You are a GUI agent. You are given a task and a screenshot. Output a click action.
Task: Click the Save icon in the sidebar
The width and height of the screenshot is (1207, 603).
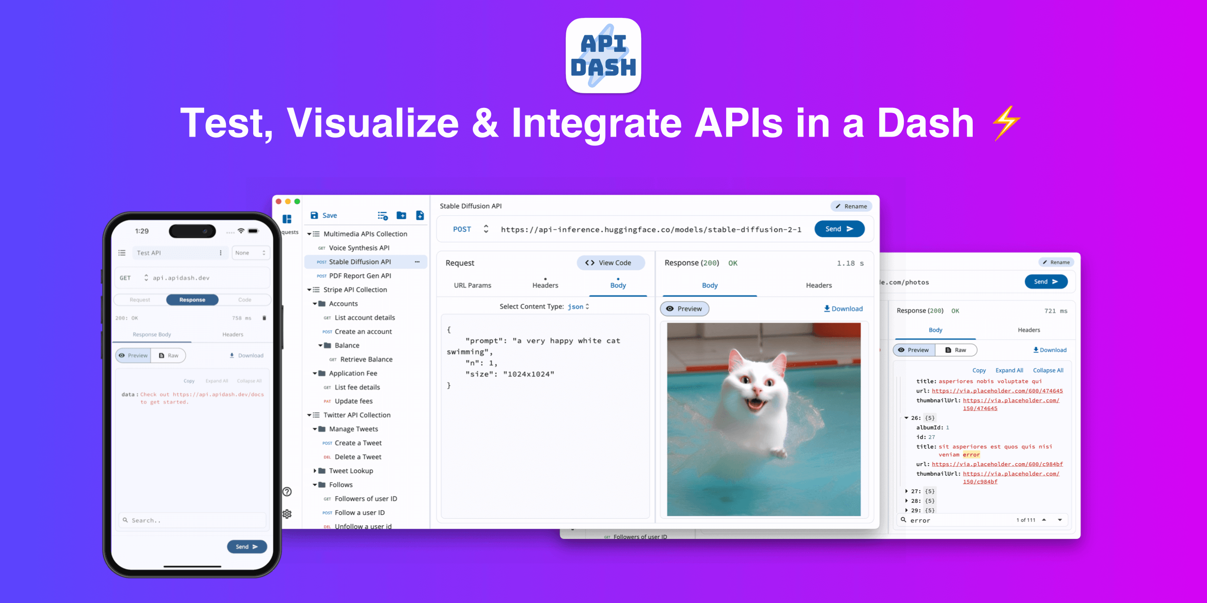click(314, 215)
